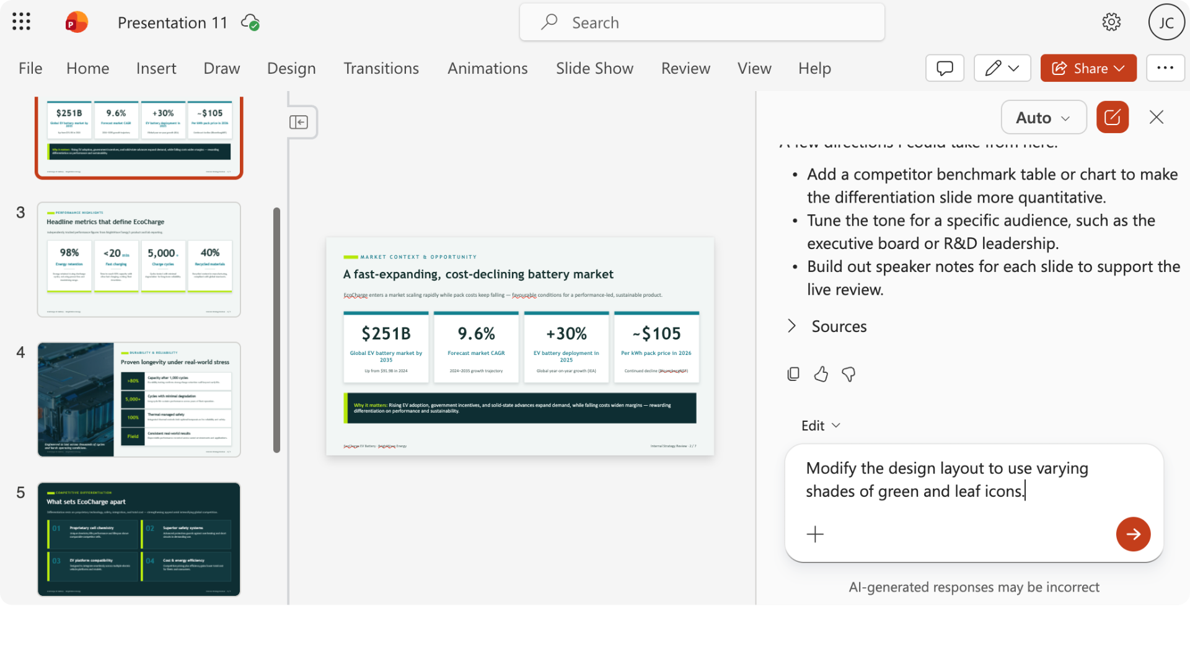Click the slide title 'A fast-expanding, cost-declining battery market'
1190x669 pixels.
pyautogui.click(x=478, y=274)
